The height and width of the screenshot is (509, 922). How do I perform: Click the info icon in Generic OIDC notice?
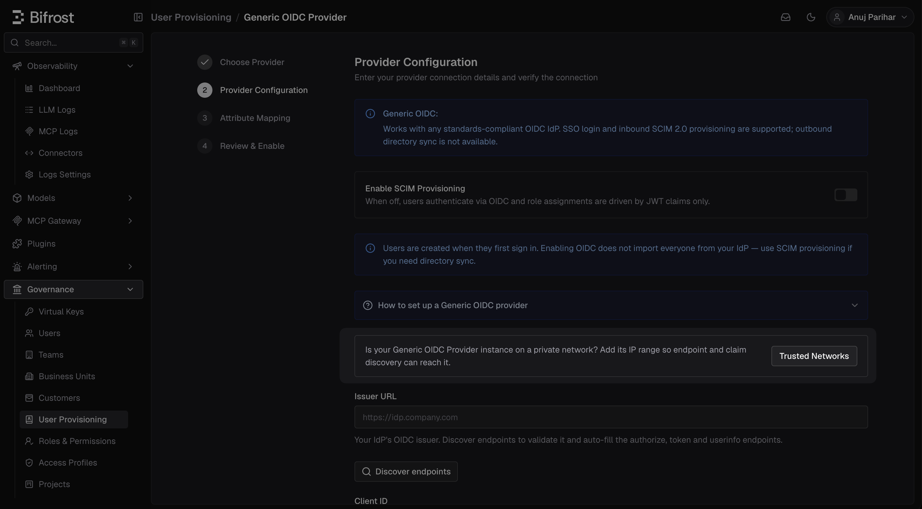coord(370,114)
